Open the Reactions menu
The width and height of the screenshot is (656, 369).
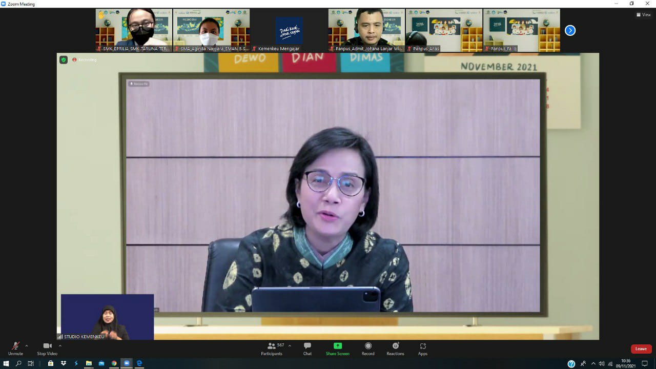click(x=395, y=348)
